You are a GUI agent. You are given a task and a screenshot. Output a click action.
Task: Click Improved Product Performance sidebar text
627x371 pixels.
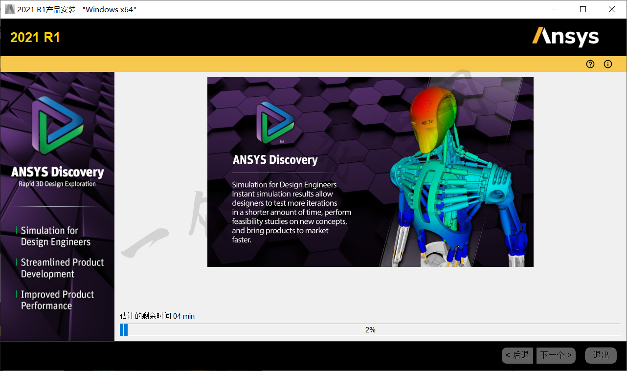tap(57, 300)
